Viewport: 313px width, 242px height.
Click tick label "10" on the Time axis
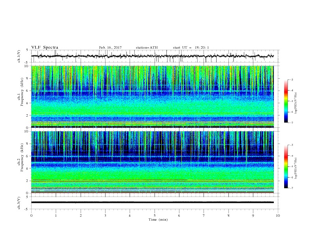coord(278,216)
